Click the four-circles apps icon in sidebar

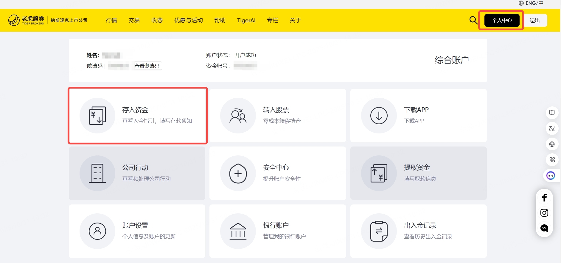coord(552,160)
